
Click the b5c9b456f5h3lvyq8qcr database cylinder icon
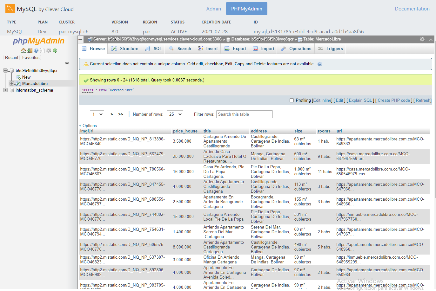[12, 70]
